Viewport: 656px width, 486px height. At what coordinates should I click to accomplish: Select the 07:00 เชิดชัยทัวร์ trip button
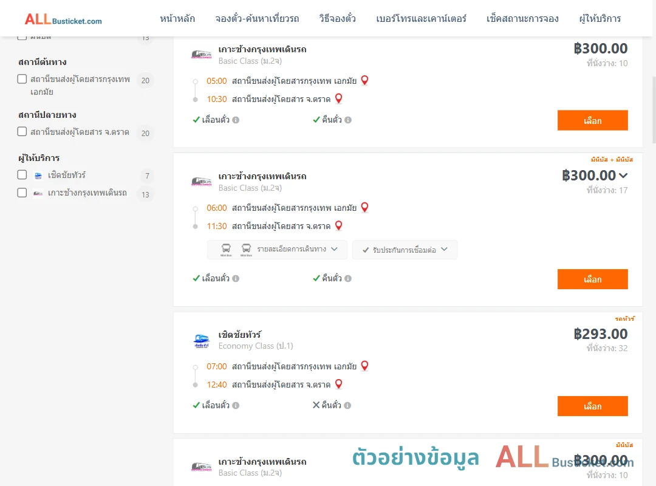592,406
